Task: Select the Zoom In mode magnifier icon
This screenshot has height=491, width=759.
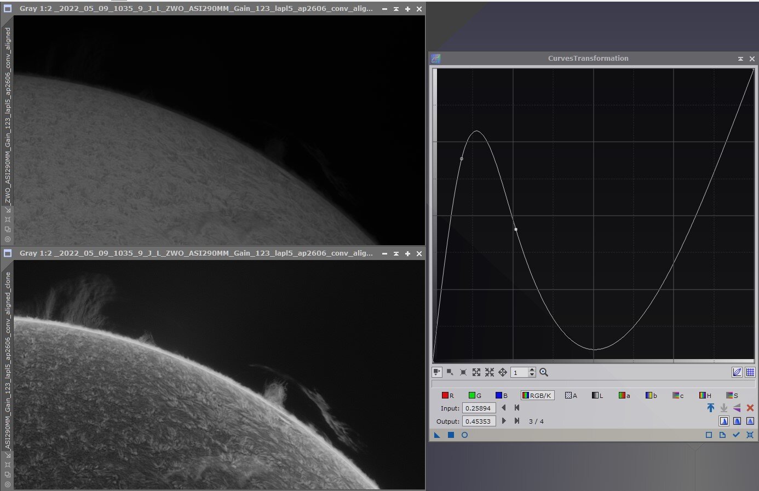Action: click(544, 372)
